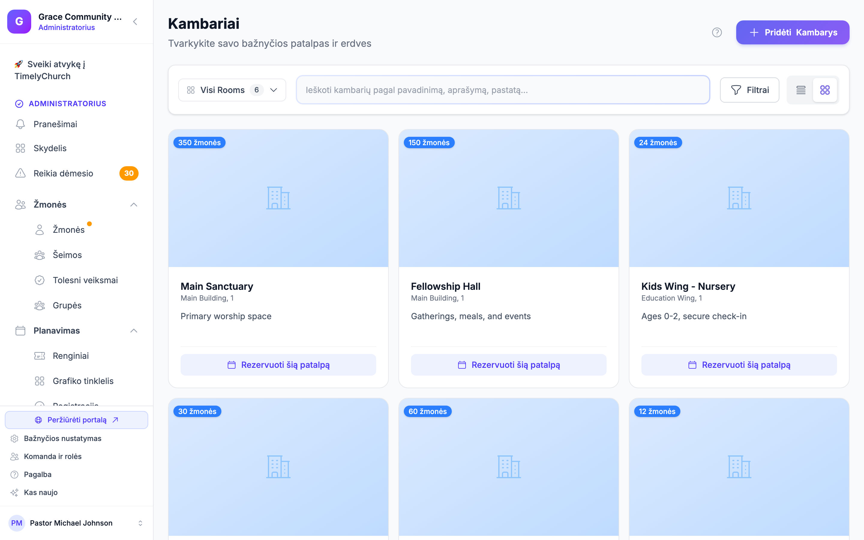Open Renginiai in the sidebar
Screen dimensions: 864x540
pos(86,356)
